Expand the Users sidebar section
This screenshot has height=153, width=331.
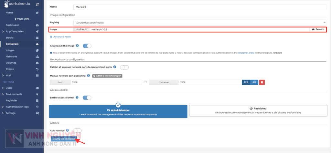click(9, 88)
